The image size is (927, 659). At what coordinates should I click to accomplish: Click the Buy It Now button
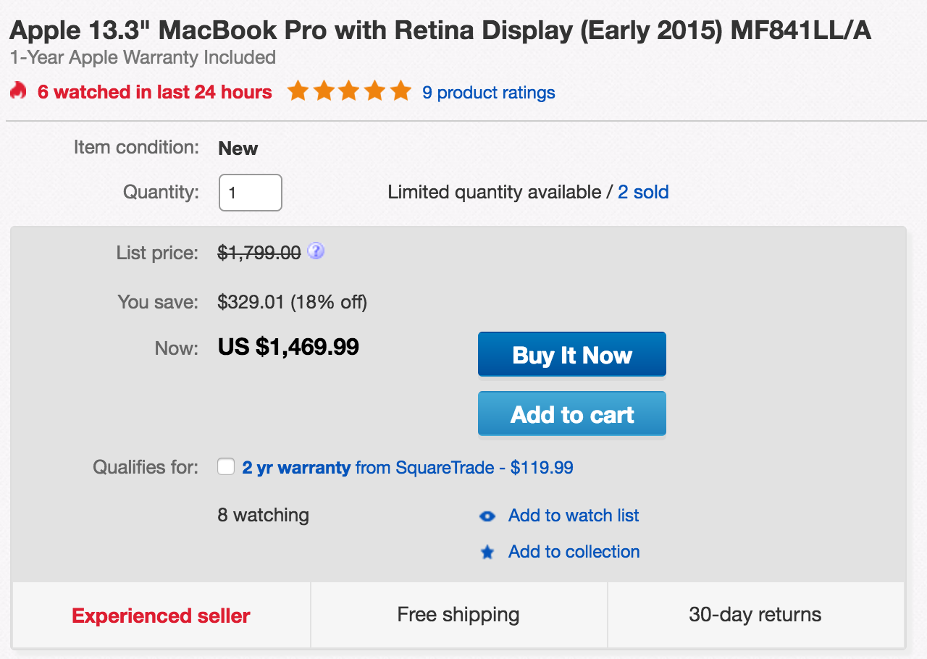click(572, 354)
